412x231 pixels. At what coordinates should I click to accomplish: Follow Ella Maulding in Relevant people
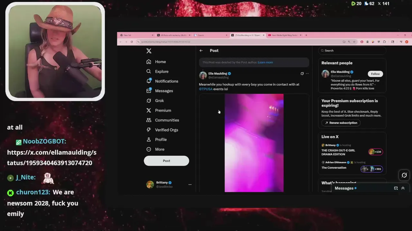click(x=375, y=74)
